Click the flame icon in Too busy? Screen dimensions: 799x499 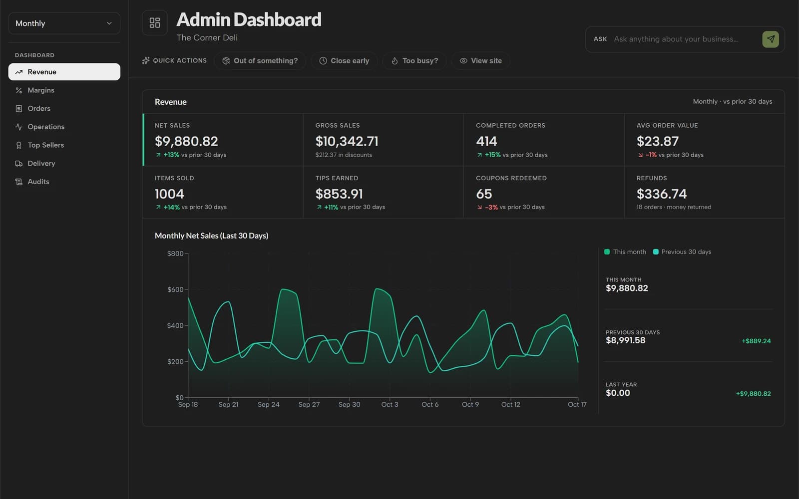(395, 60)
